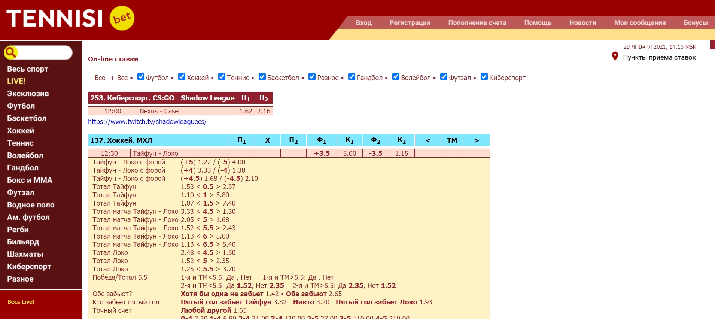Click the 253. Киберспорт CS:GO Shadow League header
The height and width of the screenshot is (319, 715).
point(162,98)
